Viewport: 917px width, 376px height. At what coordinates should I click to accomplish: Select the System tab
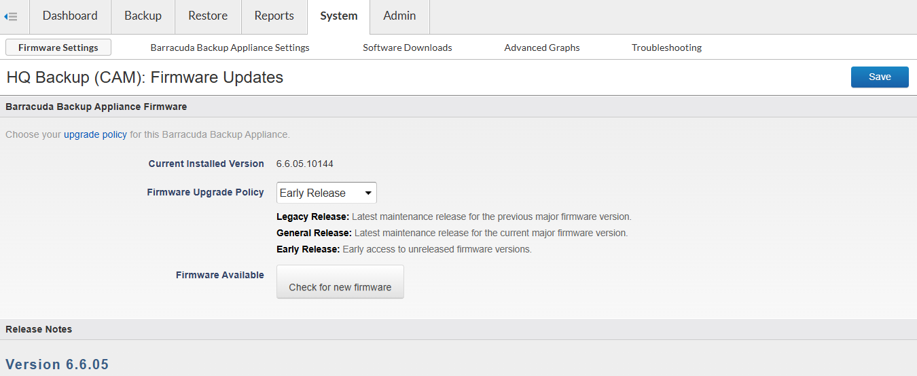click(x=338, y=16)
